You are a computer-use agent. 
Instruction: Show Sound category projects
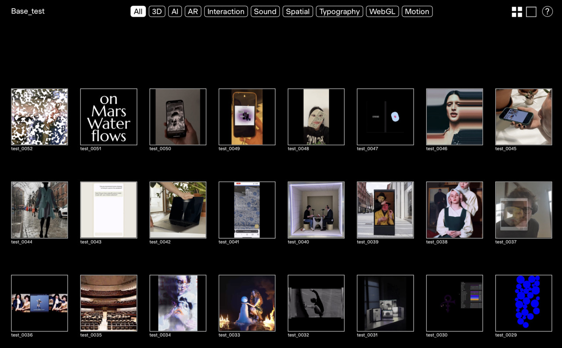click(265, 11)
